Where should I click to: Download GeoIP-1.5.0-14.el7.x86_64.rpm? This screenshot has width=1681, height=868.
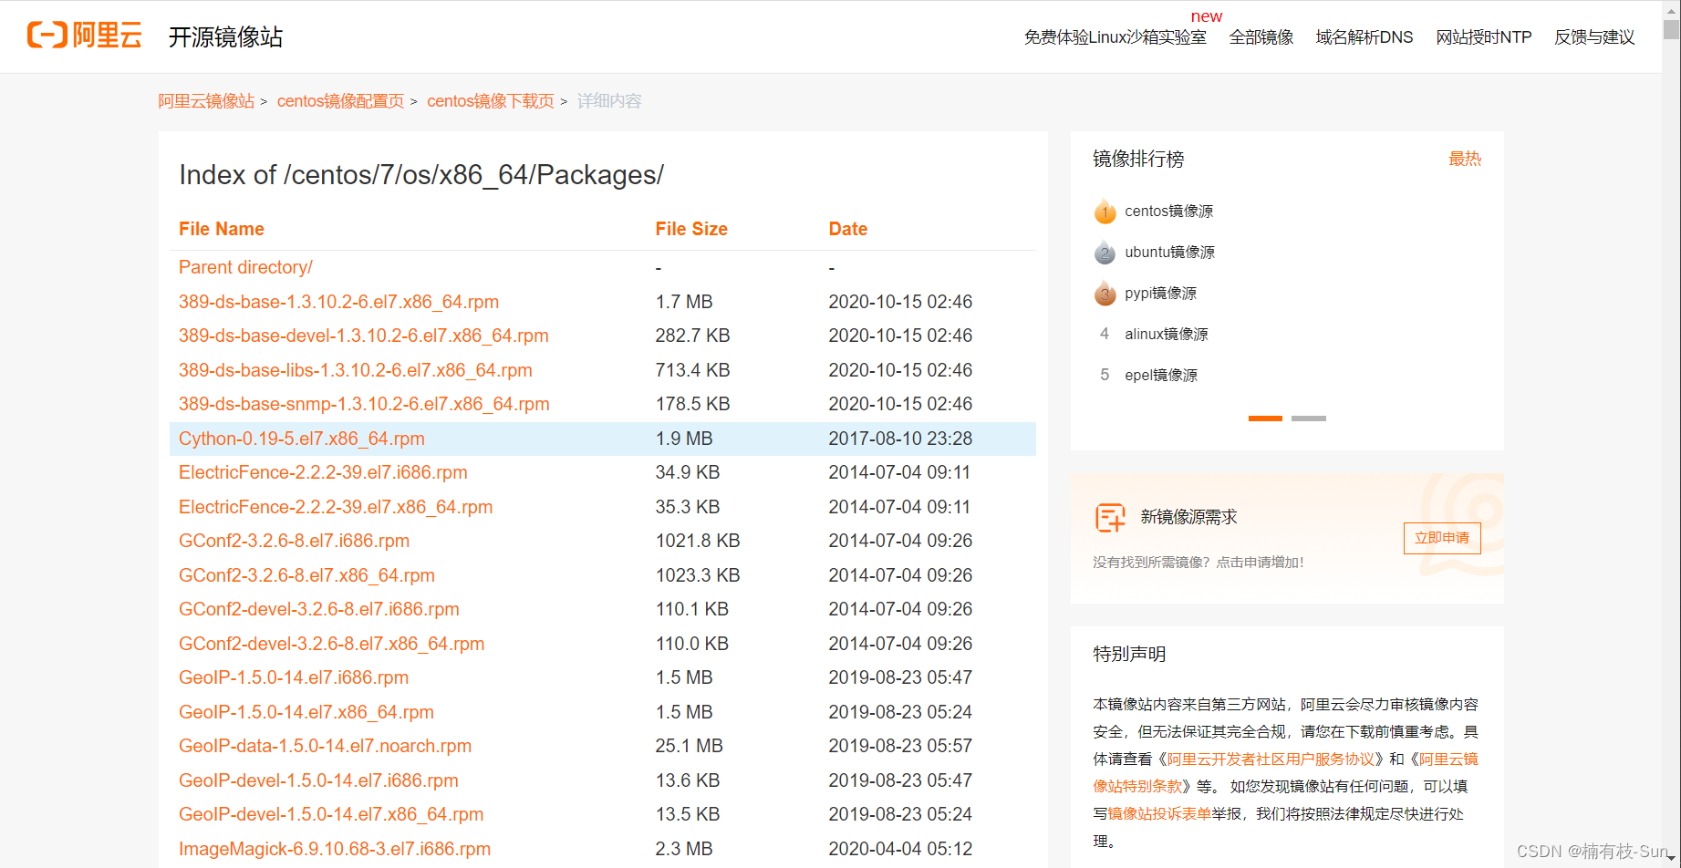[x=306, y=712]
